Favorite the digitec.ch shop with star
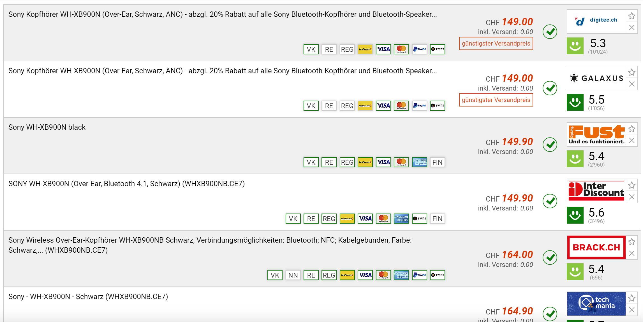Screen dimensions: 643x322 click(632, 16)
